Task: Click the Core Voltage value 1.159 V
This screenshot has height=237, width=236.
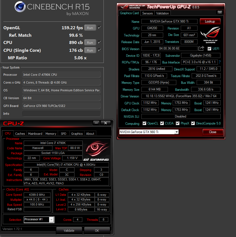Action: [72, 158]
